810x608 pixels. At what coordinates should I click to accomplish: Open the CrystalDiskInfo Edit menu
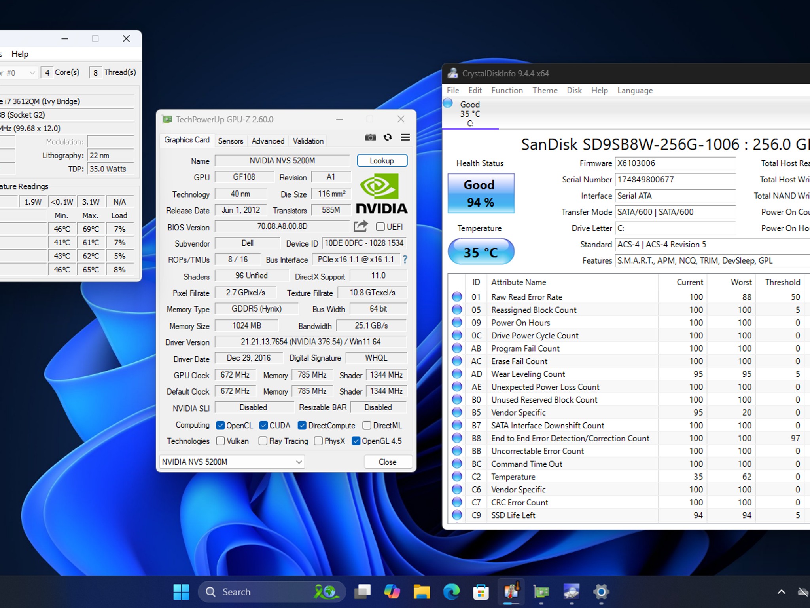coord(475,90)
